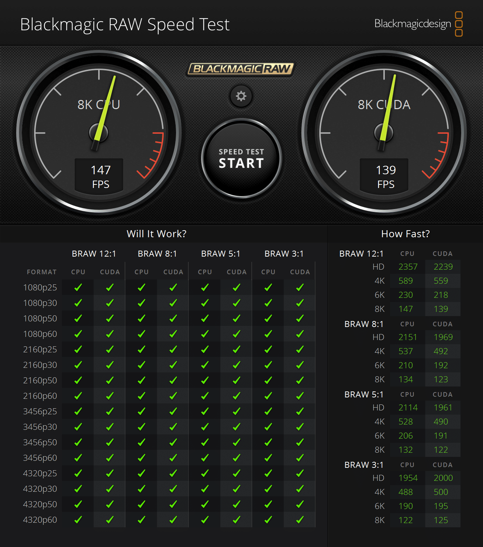This screenshot has height=547, width=483.
Task: Click the BRAW 5:1 HD CPU value 2114
Action: [408, 408]
